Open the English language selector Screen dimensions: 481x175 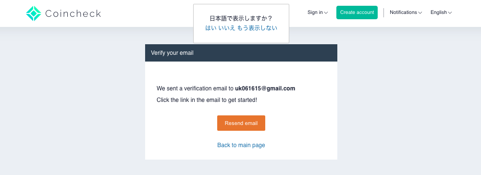(x=441, y=12)
